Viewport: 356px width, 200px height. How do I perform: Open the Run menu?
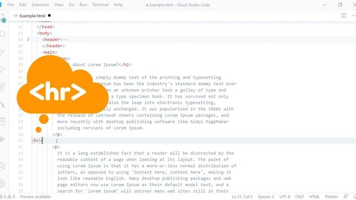83,5
